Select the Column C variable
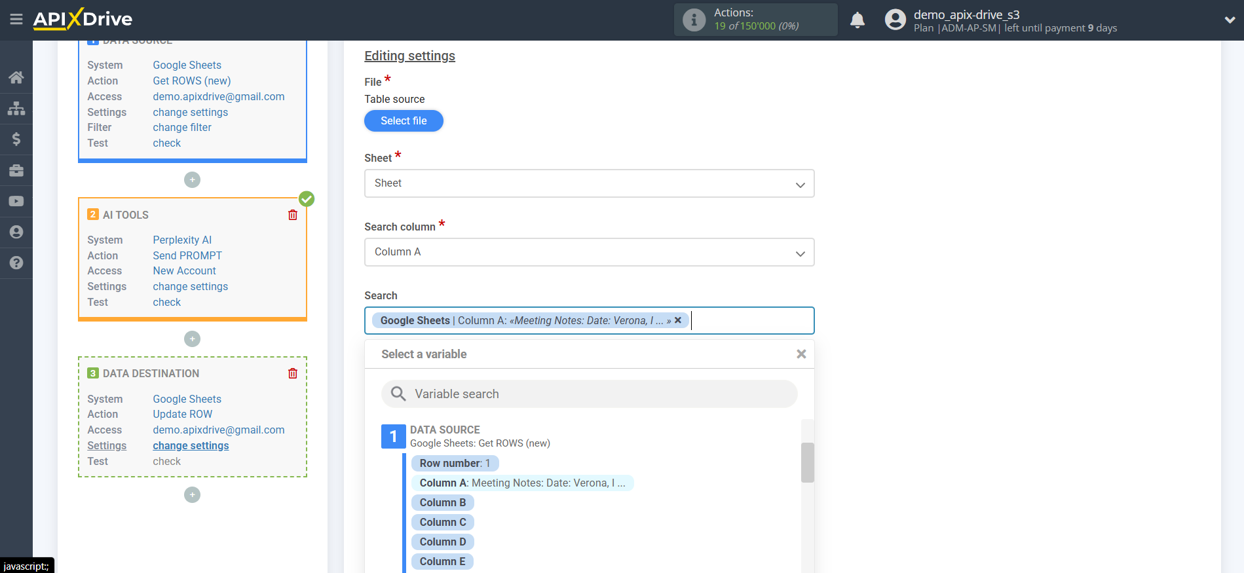 pyautogui.click(x=443, y=522)
